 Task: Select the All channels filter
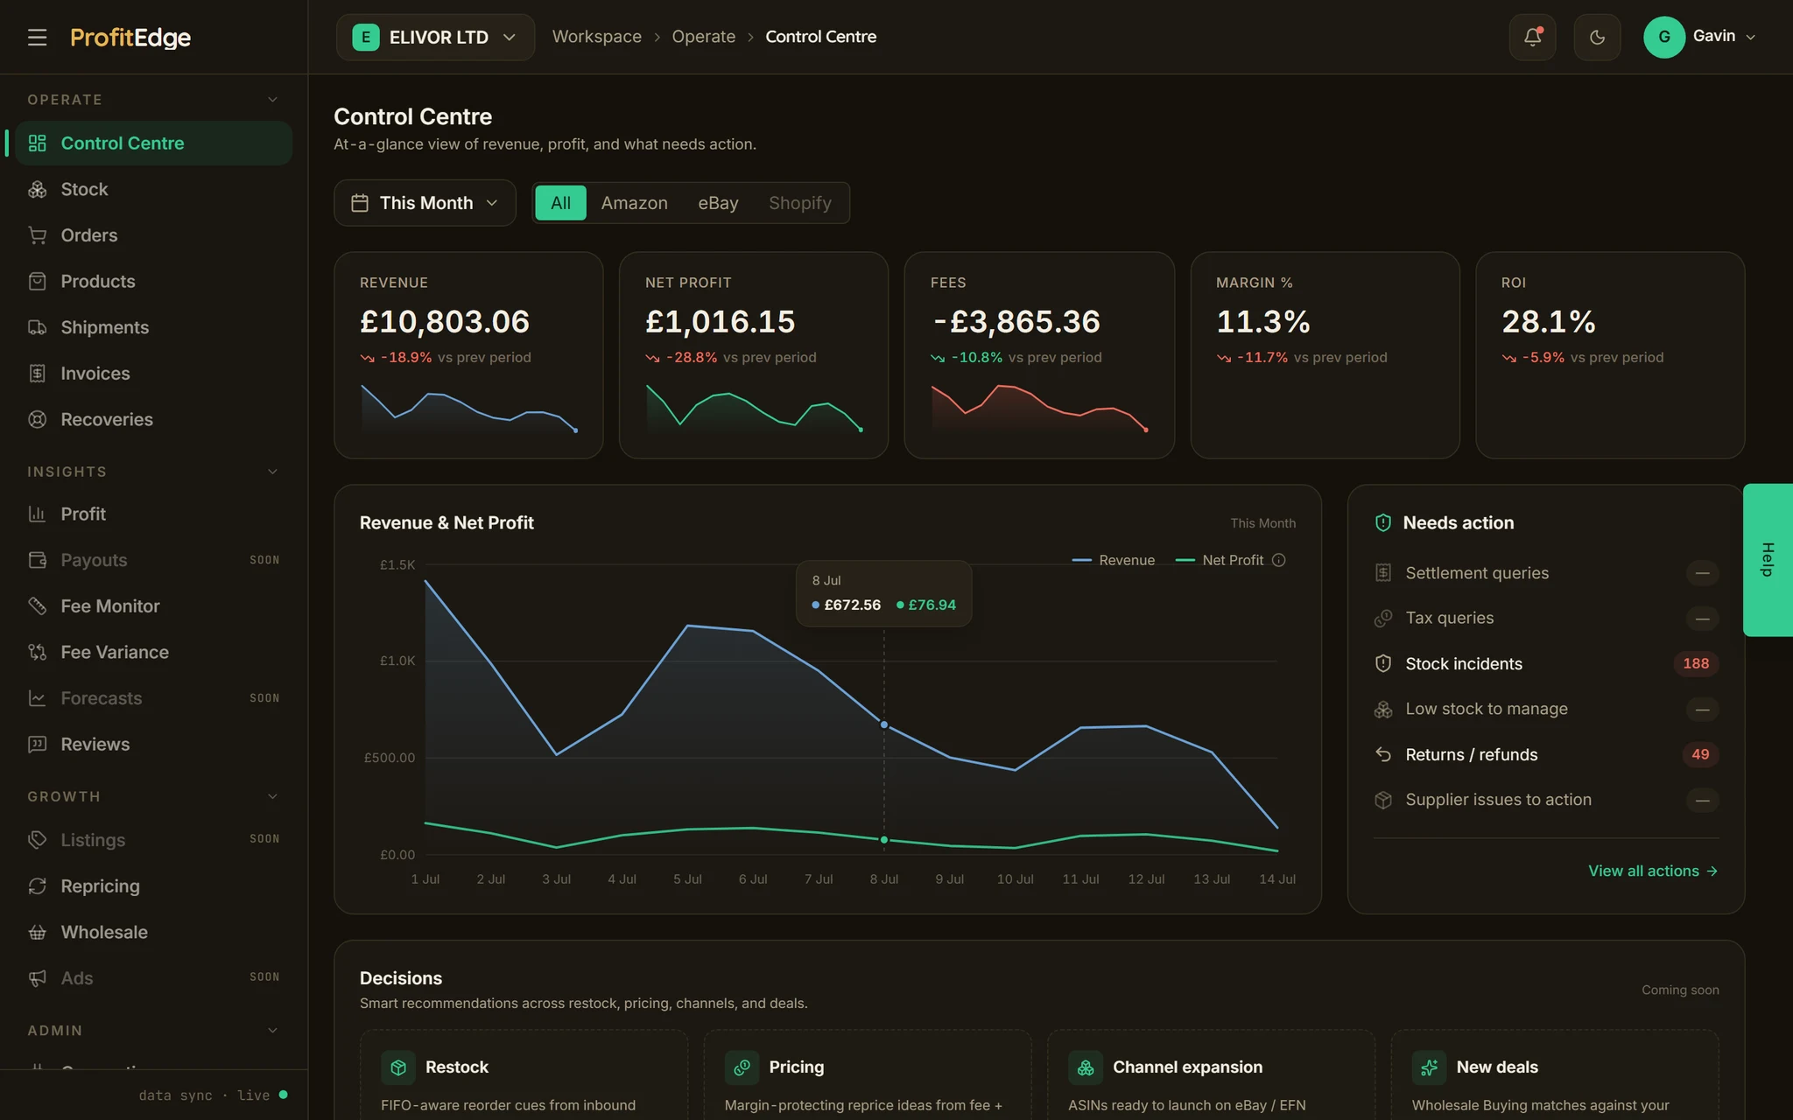pos(560,203)
